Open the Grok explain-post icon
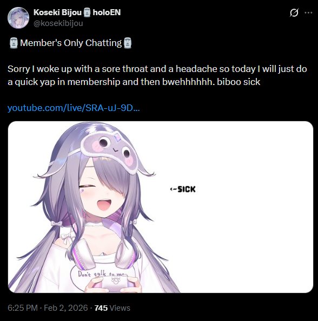Viewport: 318px width, 321px height. click(294, 12)
